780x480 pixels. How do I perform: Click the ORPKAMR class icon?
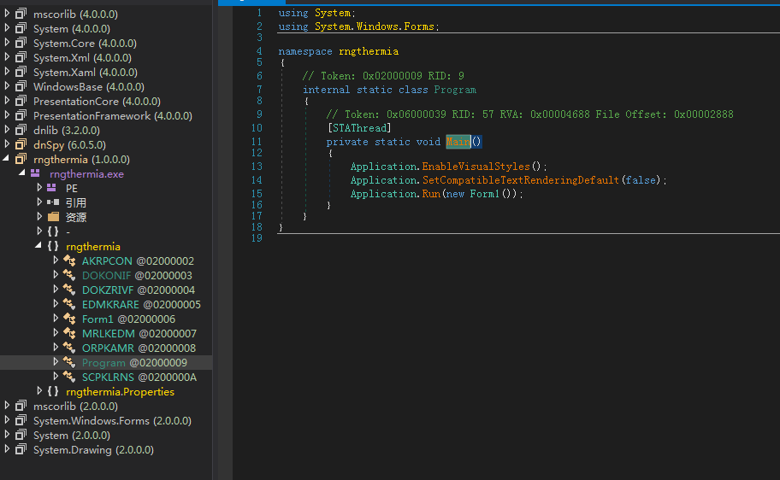click(69, 348)
